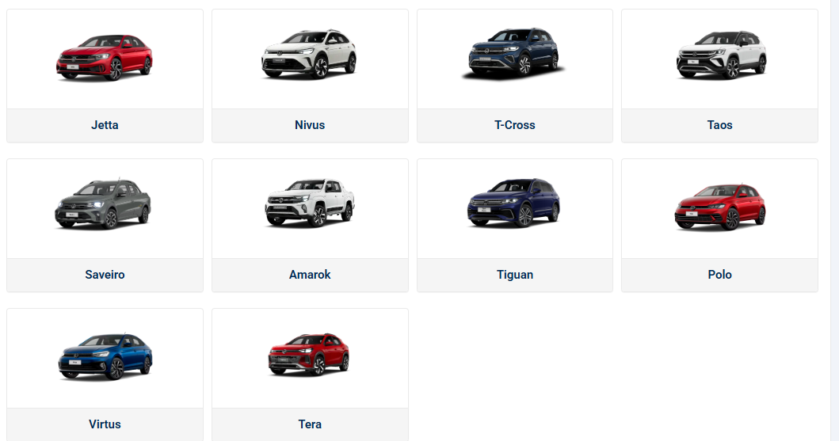Select the white Nivus car picture
Image resolution: width=839 pixels, height=441 pixels.
(309, 54)
